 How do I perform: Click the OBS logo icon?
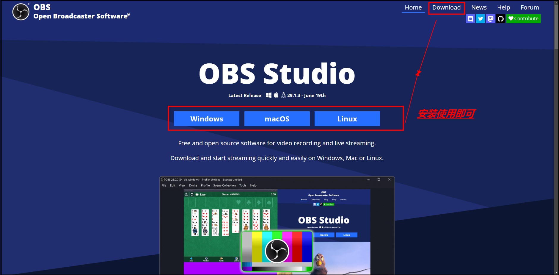pos(21,12)
